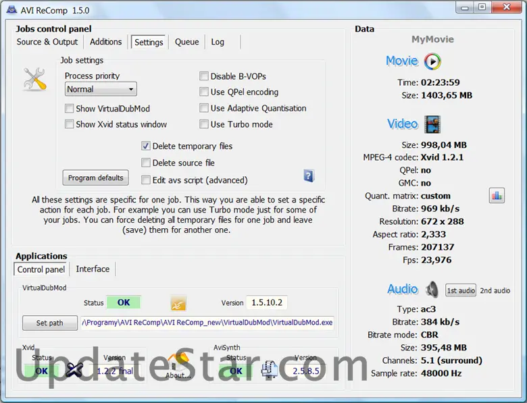Click the VirtualDubMod application icon
Viewport: 527px width, 403px height.
point(178,303)
